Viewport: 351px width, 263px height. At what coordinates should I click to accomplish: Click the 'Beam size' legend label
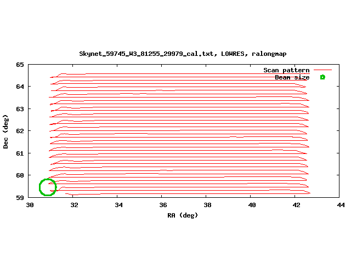coord(292,77)
